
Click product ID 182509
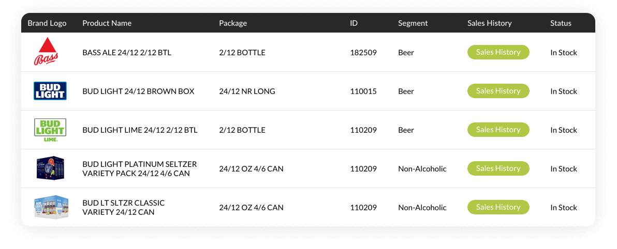[x=363, y=52]
